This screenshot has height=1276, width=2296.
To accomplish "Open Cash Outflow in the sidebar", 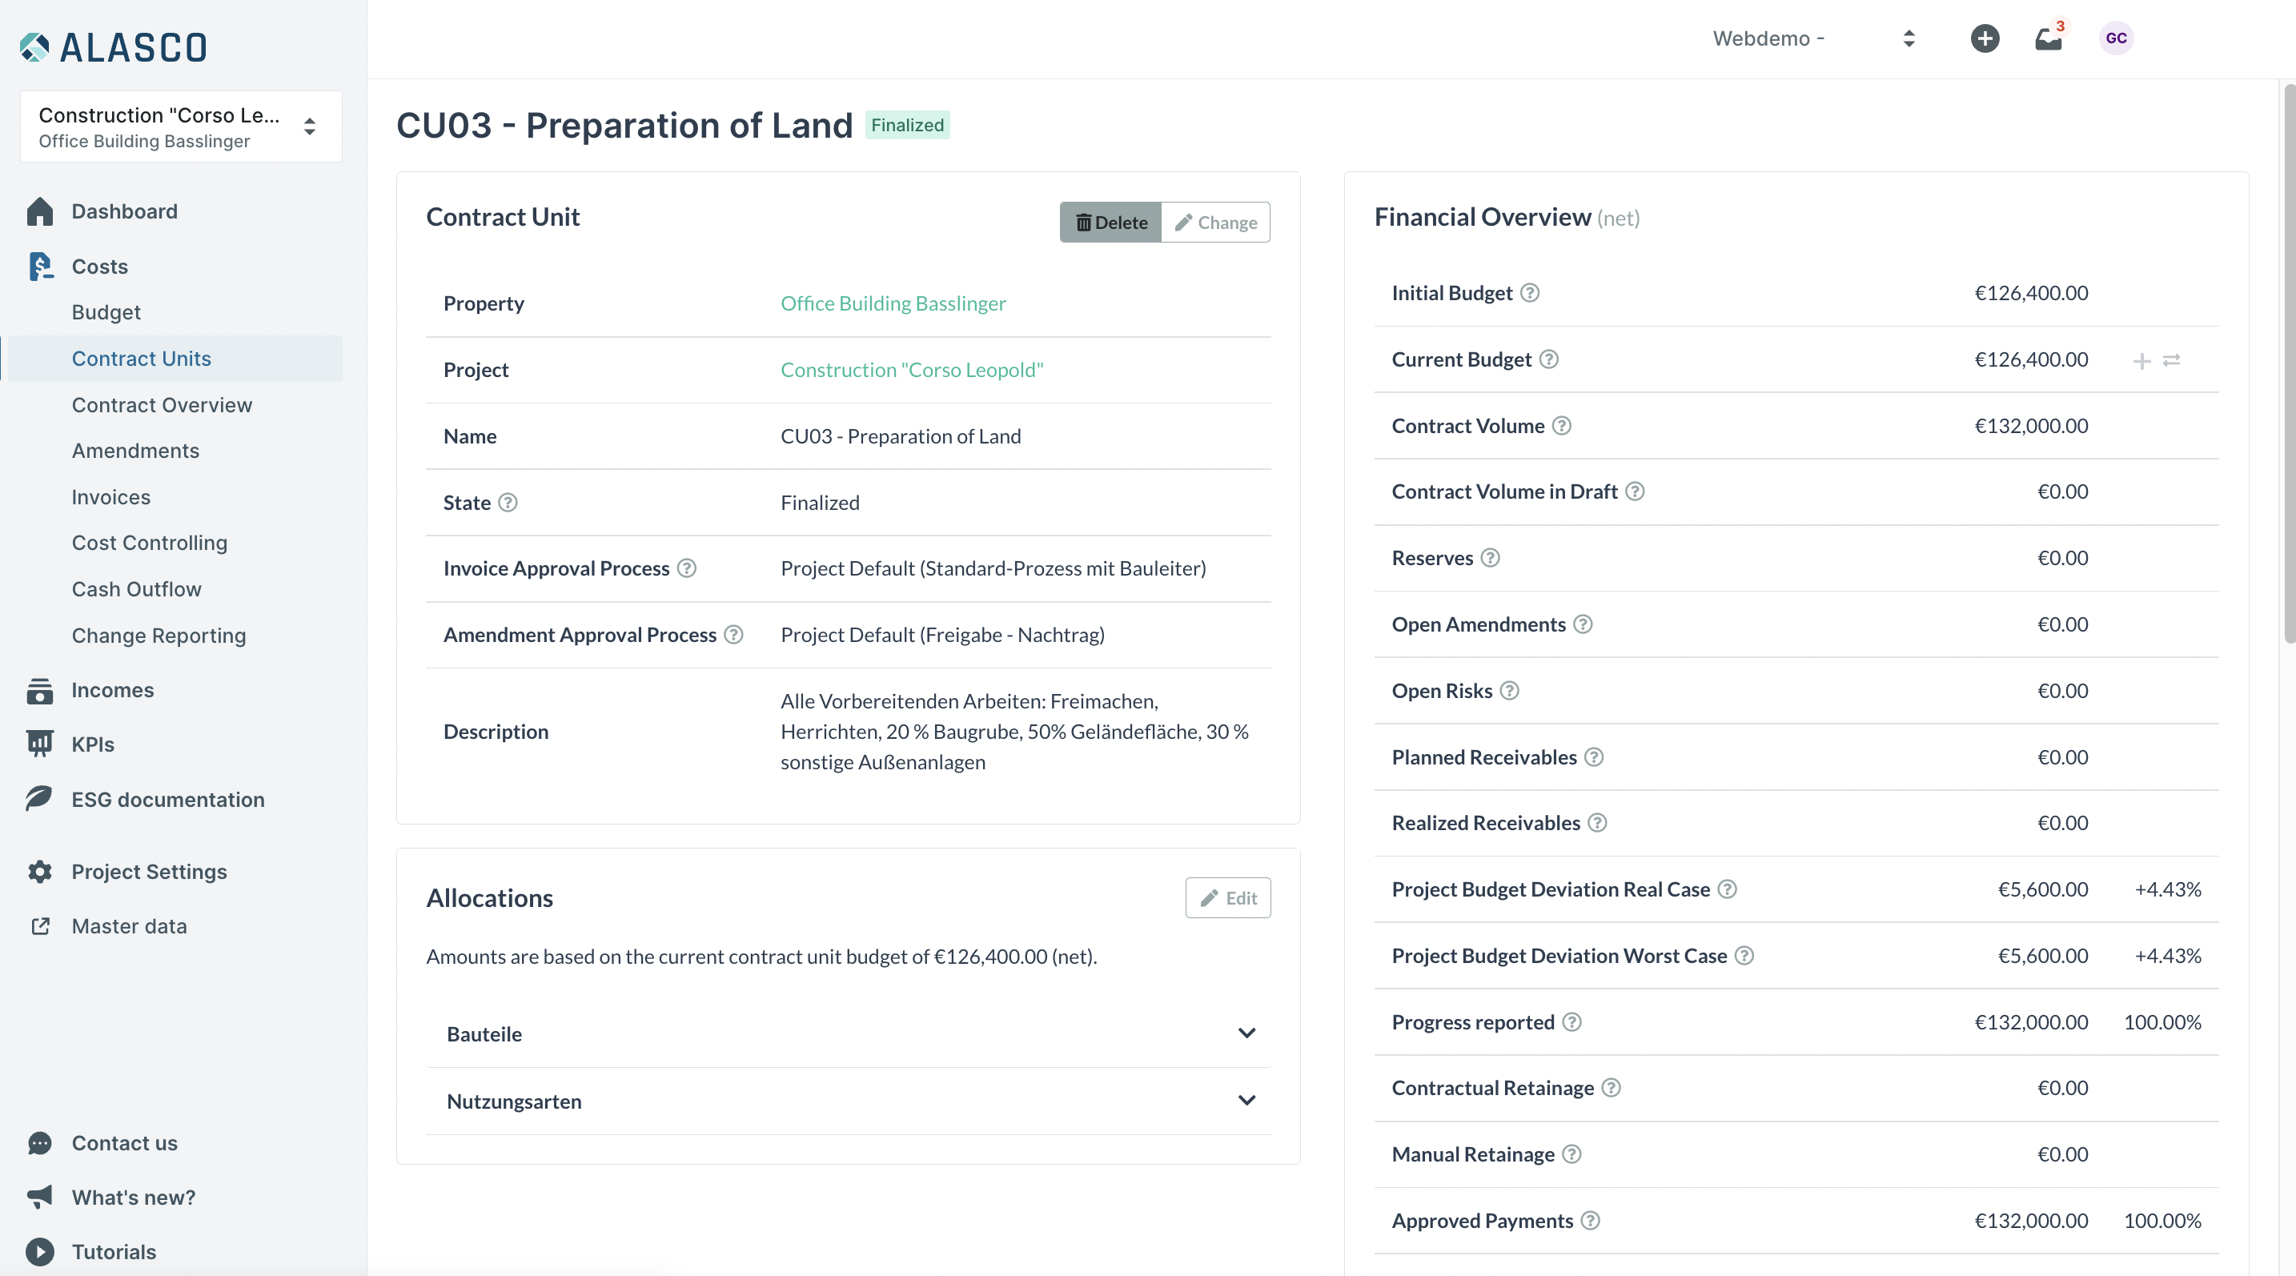I will pyautogui.click(x=136, y=589).
